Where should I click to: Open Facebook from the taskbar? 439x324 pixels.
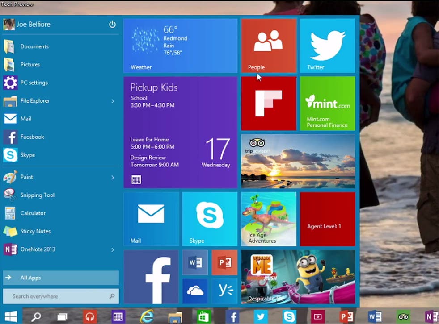coord(232,316)
